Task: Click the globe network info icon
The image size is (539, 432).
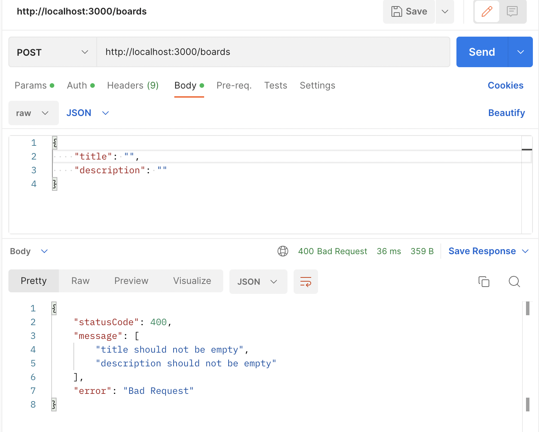Action: 283,251
